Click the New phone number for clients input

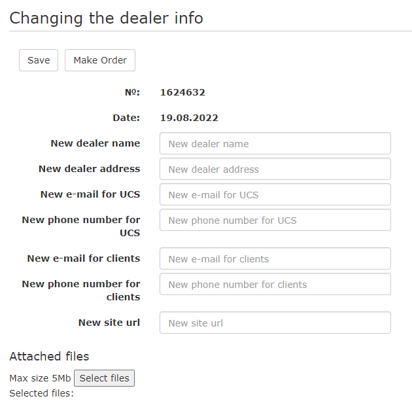[275, 285]
